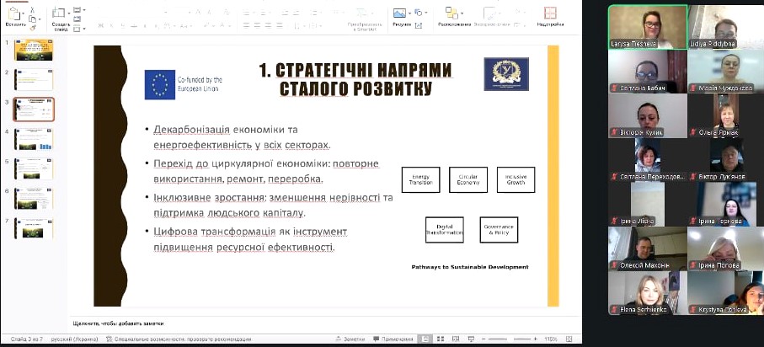The height and width of the screenshot is (347, 764).
Task: Select the Digital Transformation box on slide
Action: tap(445, 230)
